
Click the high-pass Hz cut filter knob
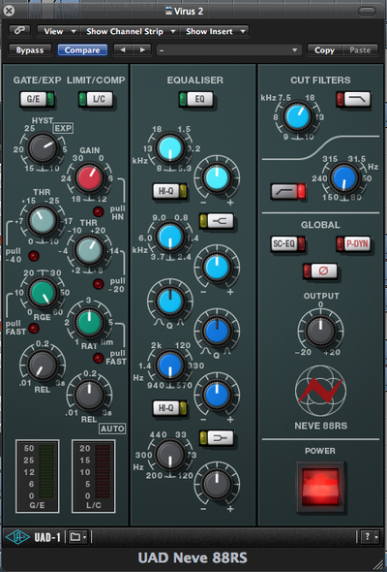click(x=344, y=178)
